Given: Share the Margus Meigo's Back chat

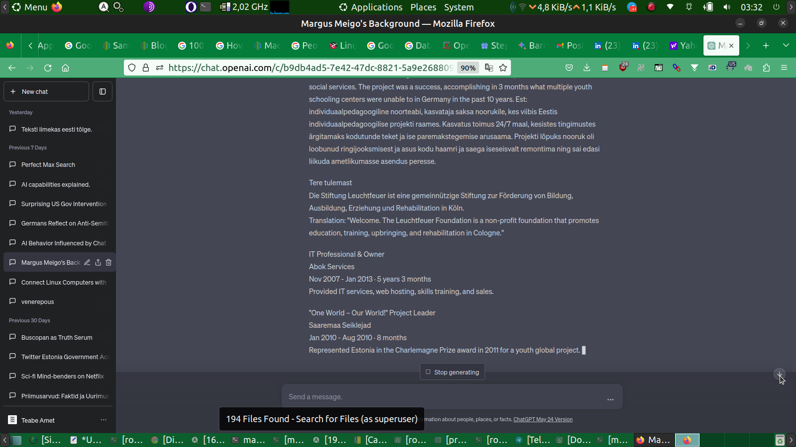Looking at the screenshot, I should (98, 262).
